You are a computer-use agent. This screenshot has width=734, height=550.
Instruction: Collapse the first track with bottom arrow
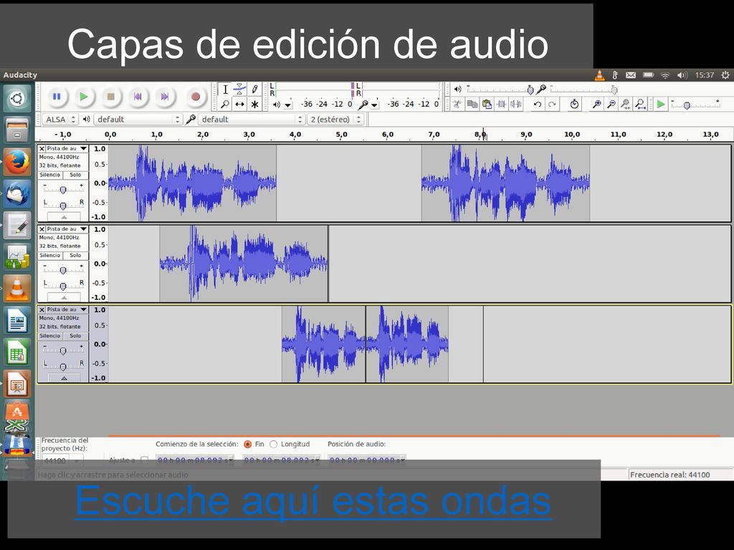64,217
